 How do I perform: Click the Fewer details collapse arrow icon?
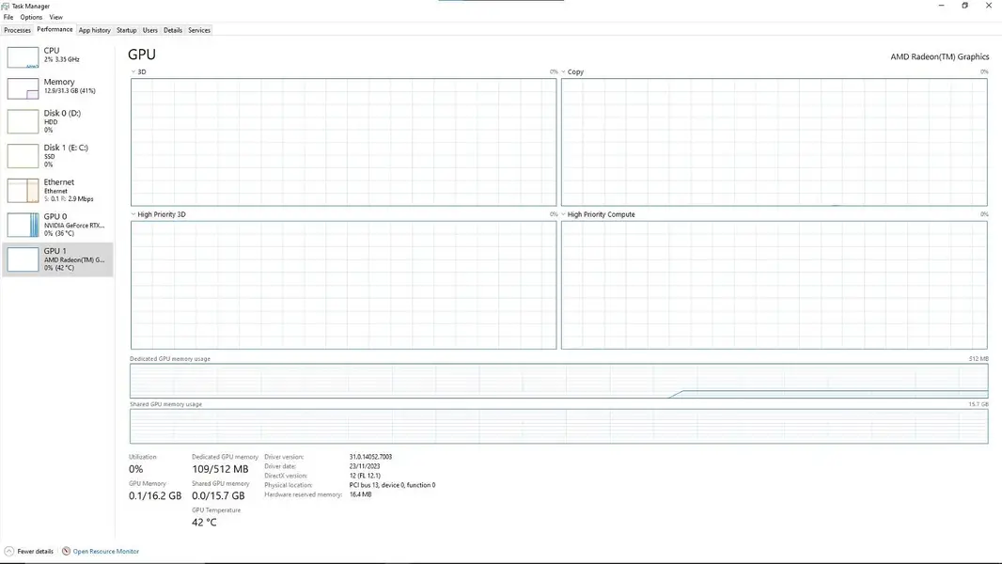tap(9, 551)
